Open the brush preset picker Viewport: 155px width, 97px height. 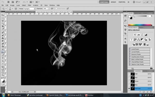click(x=11, y=9)
